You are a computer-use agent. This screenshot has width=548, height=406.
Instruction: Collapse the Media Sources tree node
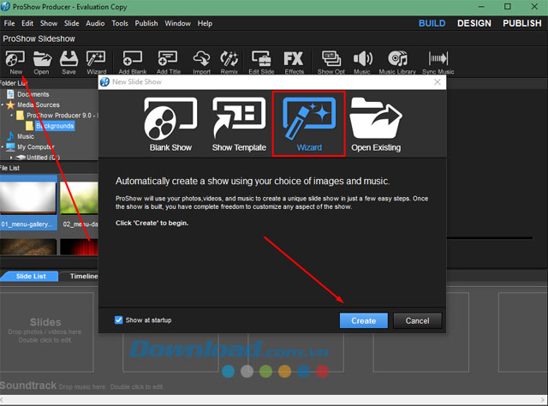pyautogui.click(x=3, y=104)
